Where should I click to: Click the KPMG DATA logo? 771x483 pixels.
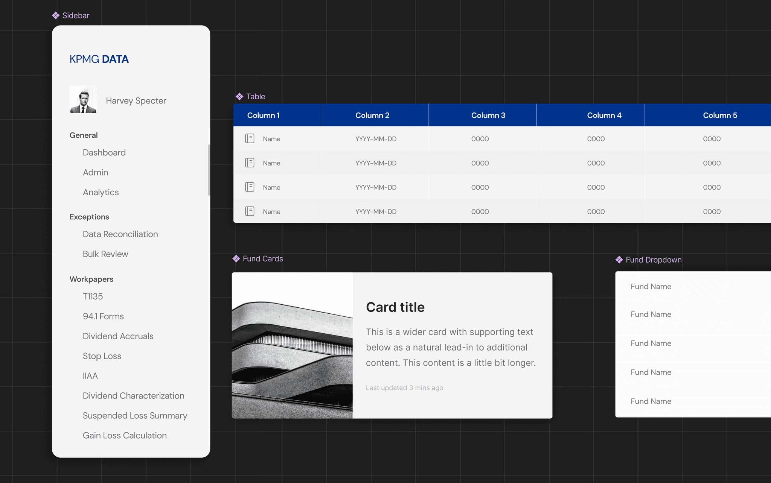point(99,59)
